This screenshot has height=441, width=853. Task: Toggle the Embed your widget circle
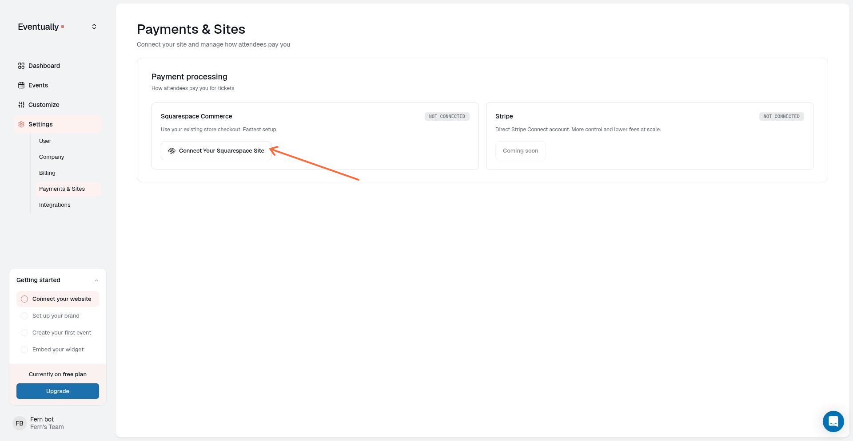tap(24, 350)
